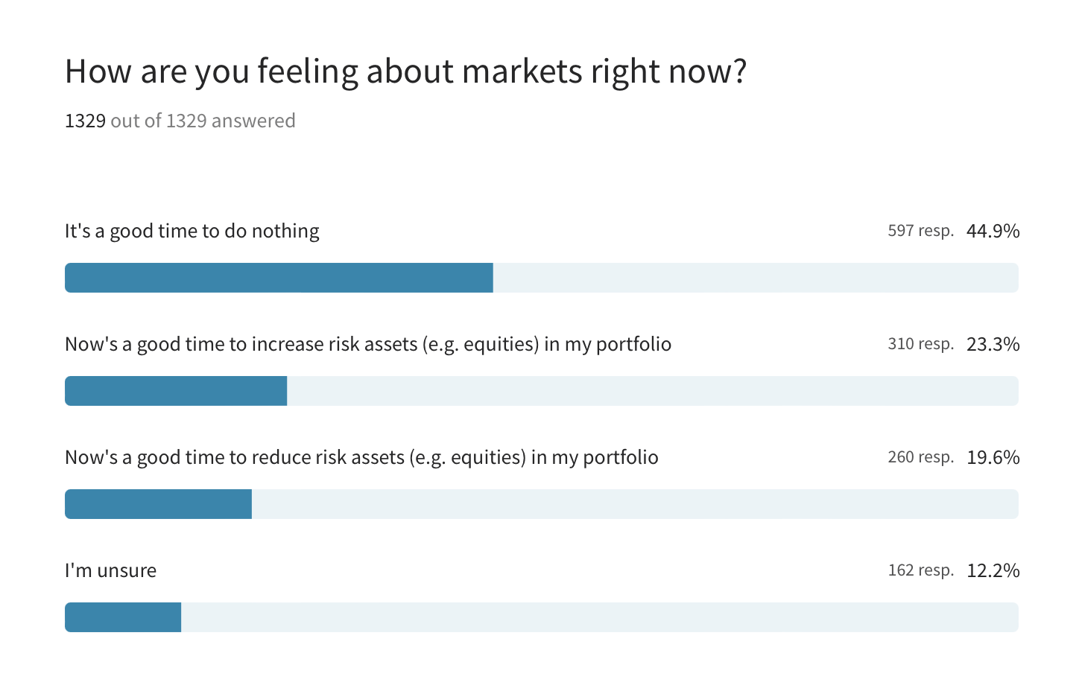Click filled portion of 'I'm unsure' bar
This screenshot has width=1082, height=691.
point(123,617)
